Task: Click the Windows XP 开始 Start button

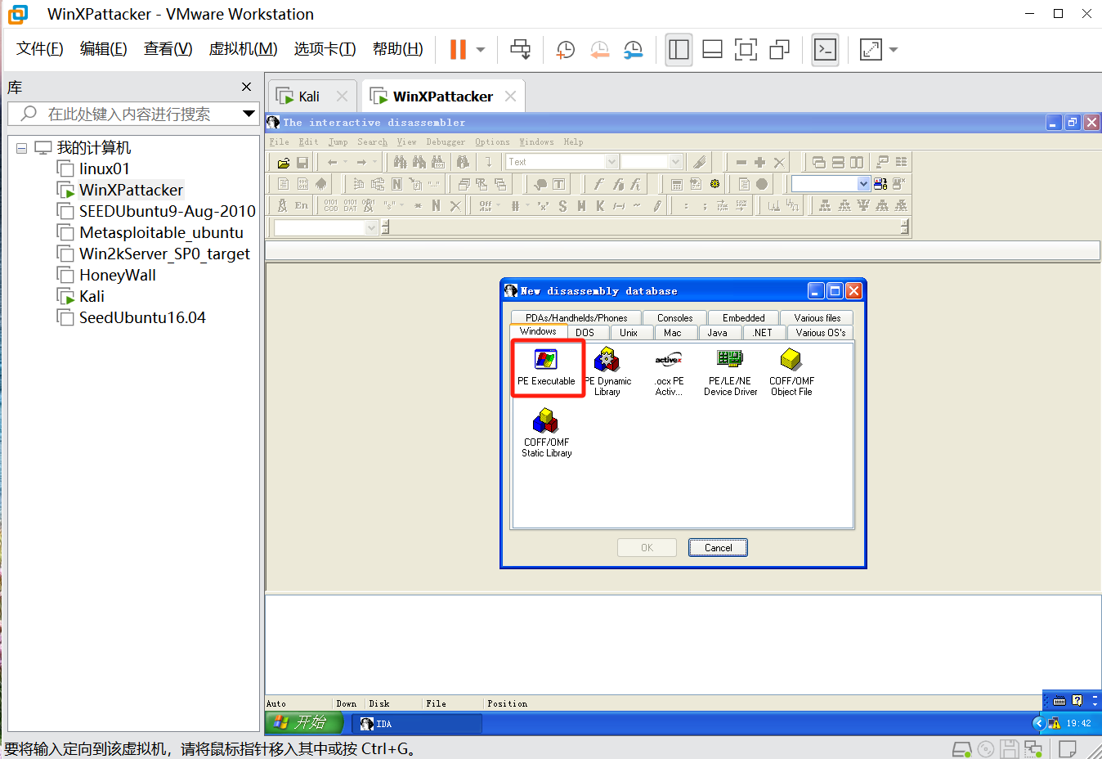Action: [x=303, y=722]
